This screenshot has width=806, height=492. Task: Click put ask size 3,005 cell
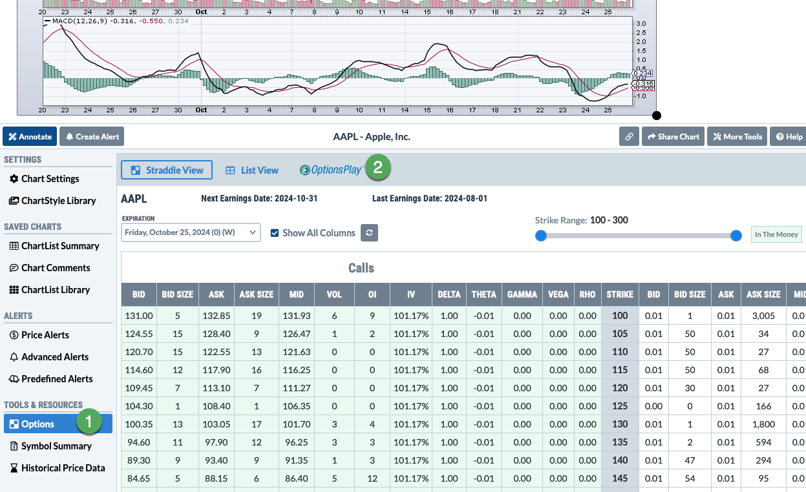(x=764, y=316)
